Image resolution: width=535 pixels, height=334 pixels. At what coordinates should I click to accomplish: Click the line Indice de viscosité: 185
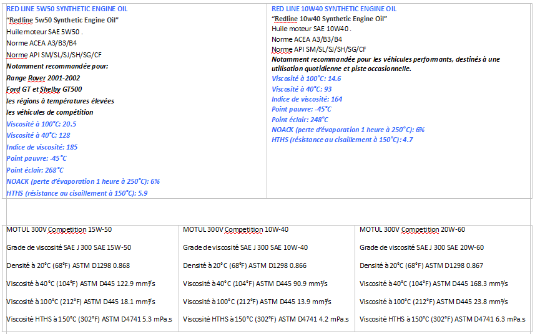(x=42, y=147)
